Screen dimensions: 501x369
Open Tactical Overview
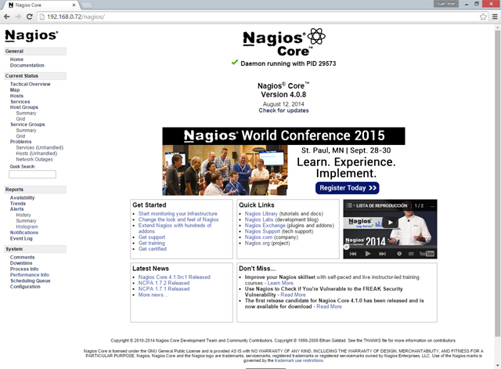[30, 84]
